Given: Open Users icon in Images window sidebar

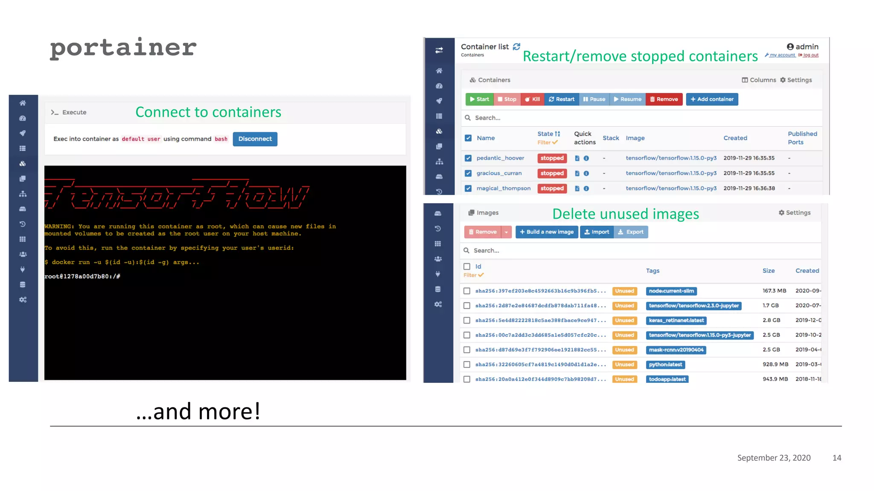Looking at the screenshot, I should point(438,259).
